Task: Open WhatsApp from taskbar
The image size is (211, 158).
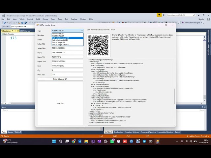Action: pos(112,141)
